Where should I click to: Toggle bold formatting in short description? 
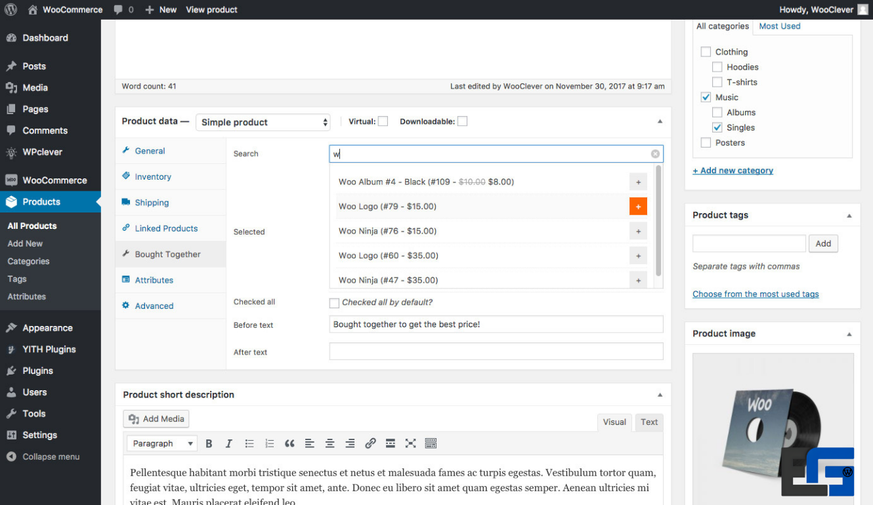tap(209, 443)
